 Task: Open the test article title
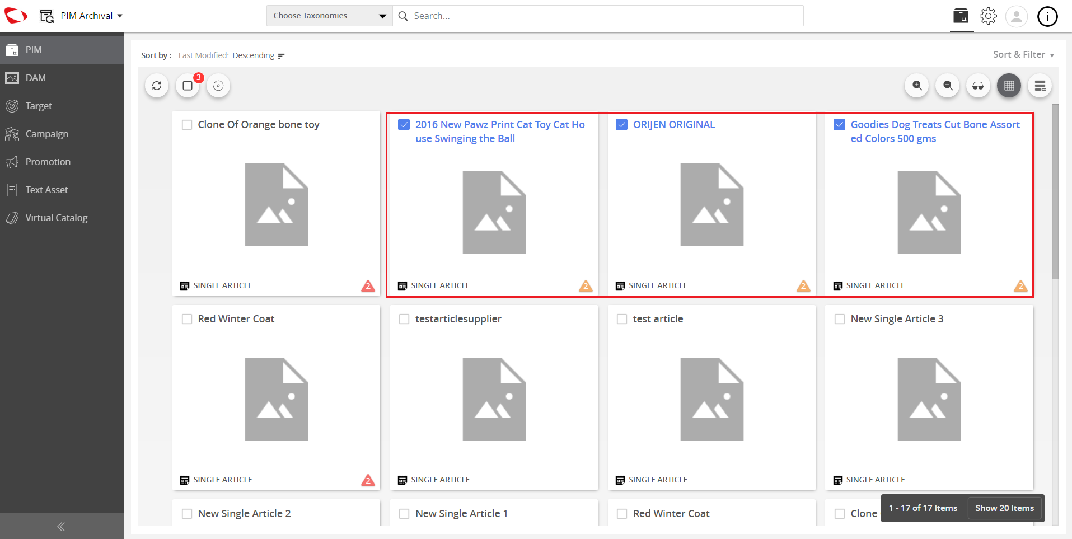[658, 319]
